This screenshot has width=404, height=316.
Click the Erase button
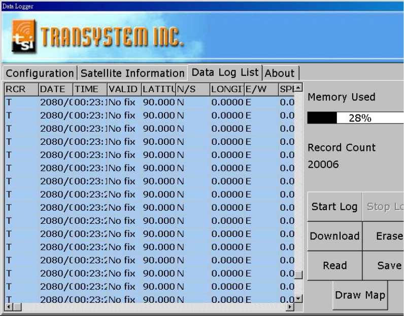[x=383, y=236]
